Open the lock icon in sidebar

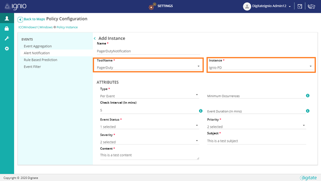click(6, 29)
